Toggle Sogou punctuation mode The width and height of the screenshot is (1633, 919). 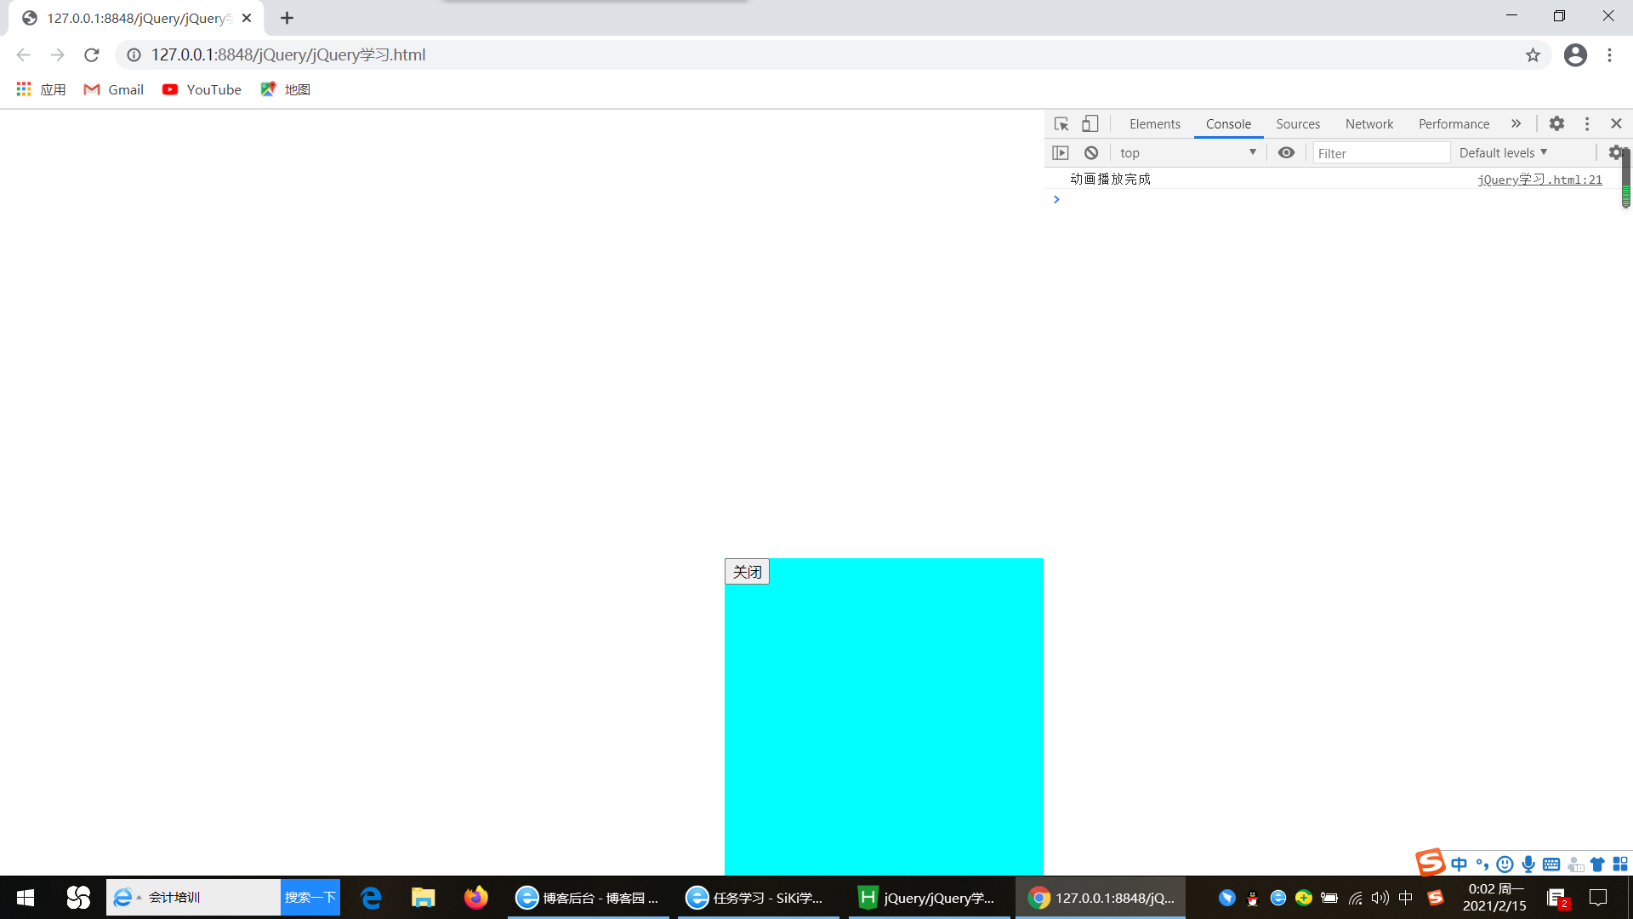pyautogui.click(x=1482, y=865)
